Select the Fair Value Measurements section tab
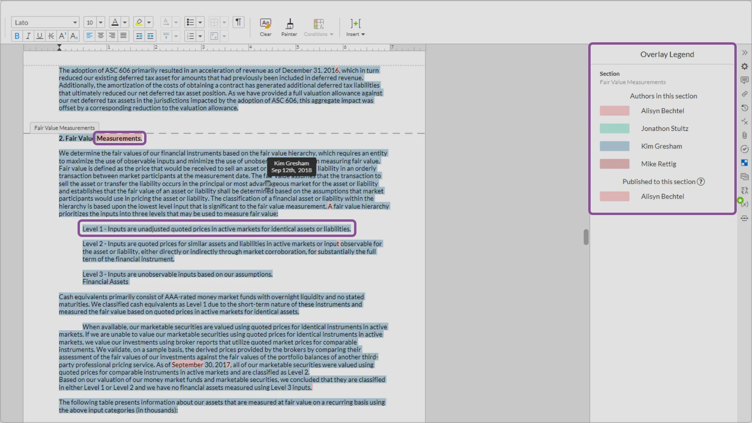Viewport: 752px width, 423px height. [64, 127]
